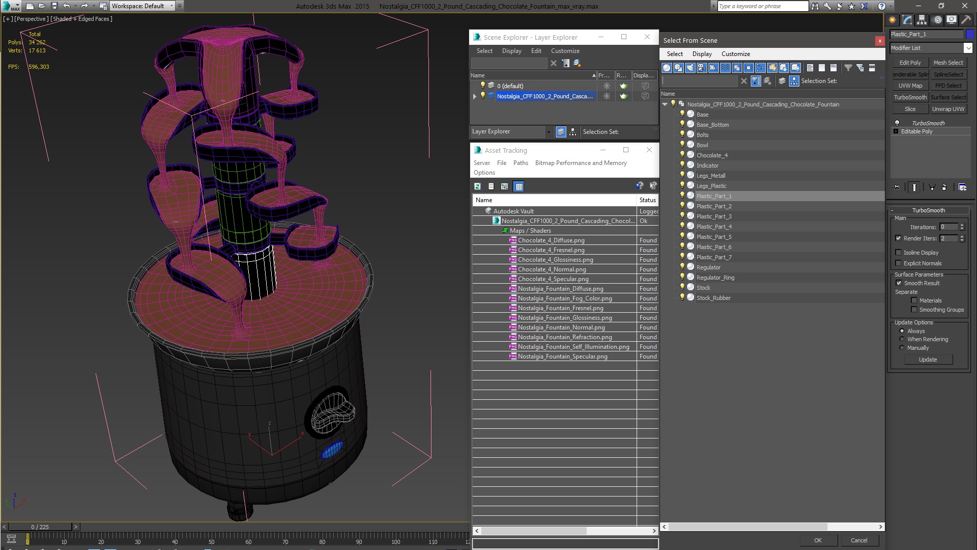Increment the Iterations spinner

coord(962,225)
